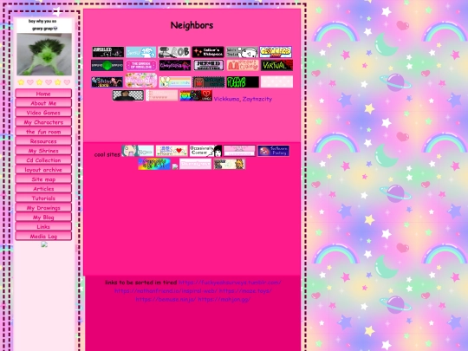Image resolution: width=468 pixels, height=351 pixels.
Task: Click the green hedgehog profile image
Action: pos(44,54)
